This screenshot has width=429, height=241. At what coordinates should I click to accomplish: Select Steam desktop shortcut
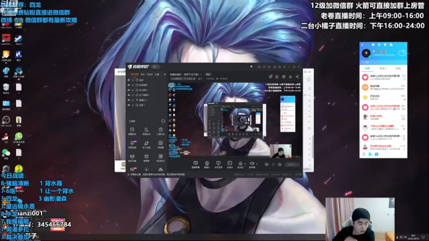tap(19, 40)
